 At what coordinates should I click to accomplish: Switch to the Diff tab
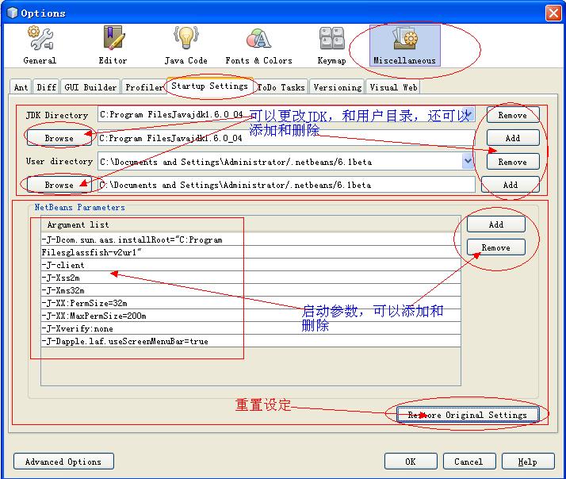click(x=47, y=87)
